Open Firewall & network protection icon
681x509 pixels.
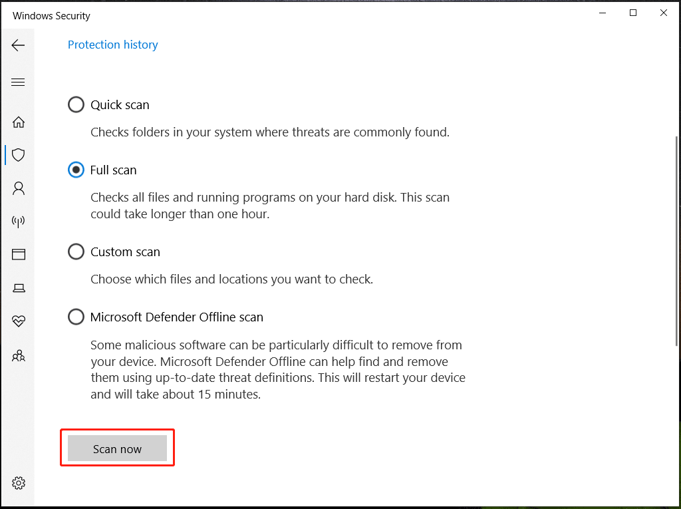pyautogui.click(x=18, y=221)
